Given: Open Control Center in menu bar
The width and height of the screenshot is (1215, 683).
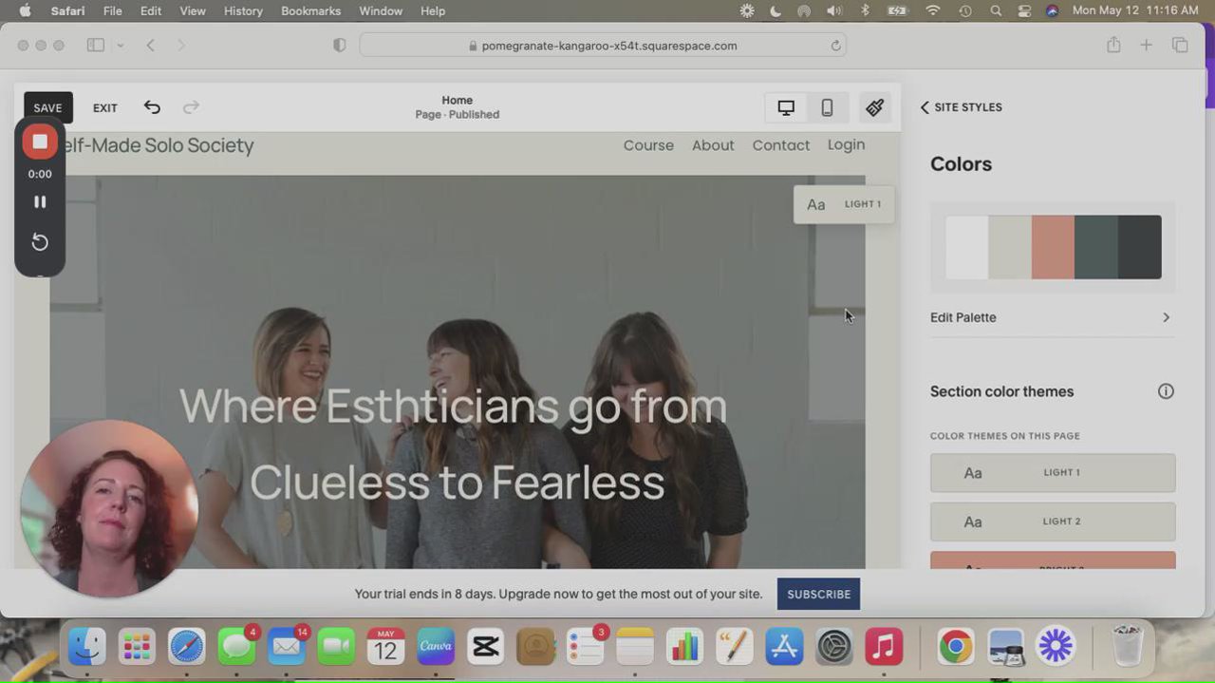Looking at the screenshot, I should 1024,10.
